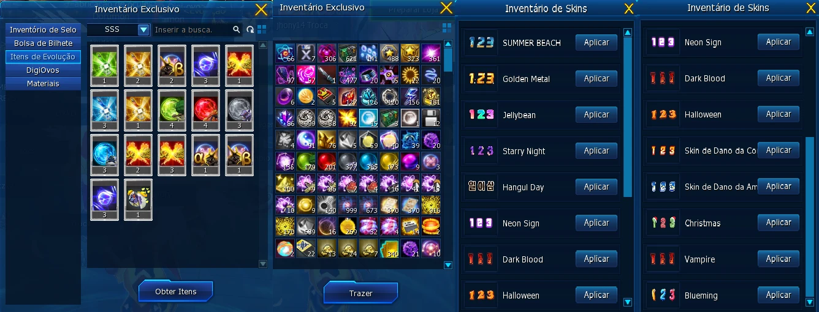Apply the Blueming skin
Viewport: 819px width, 312px height.
(779, 295)
